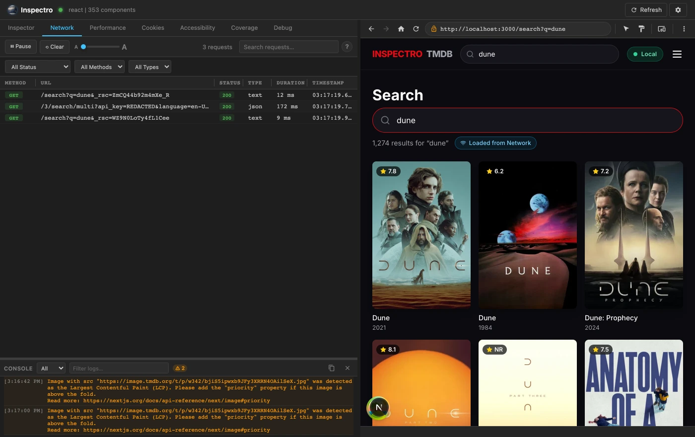
Task: Toggle the responsive device preview icon
Action: click(662, 29)
